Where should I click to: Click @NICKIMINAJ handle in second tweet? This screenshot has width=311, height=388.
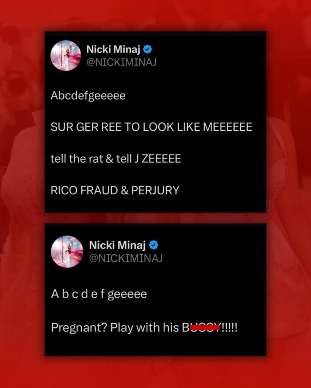point(126,258)
